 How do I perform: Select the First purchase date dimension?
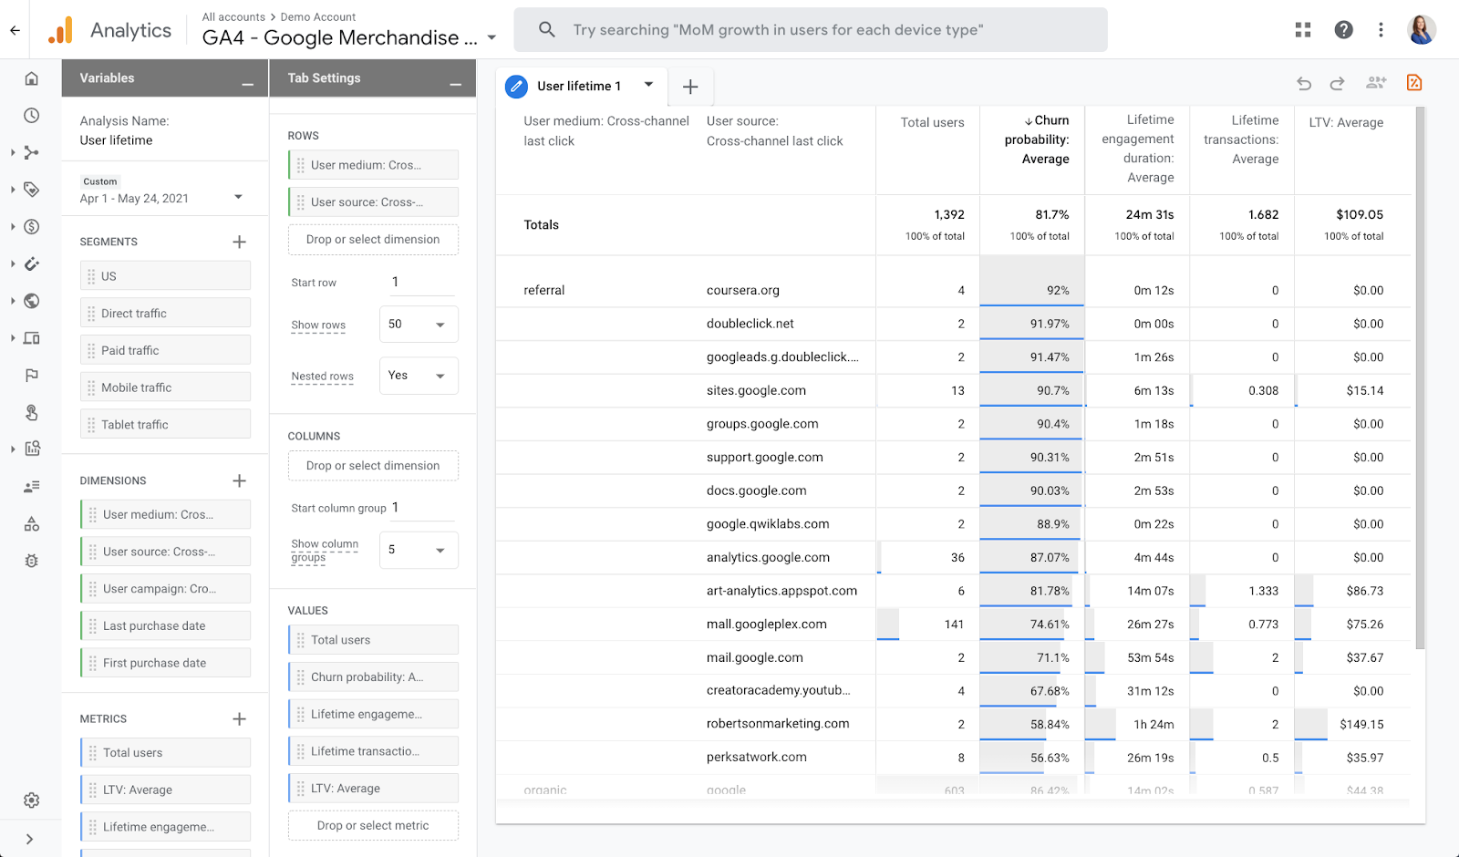[x=165, y=663]
